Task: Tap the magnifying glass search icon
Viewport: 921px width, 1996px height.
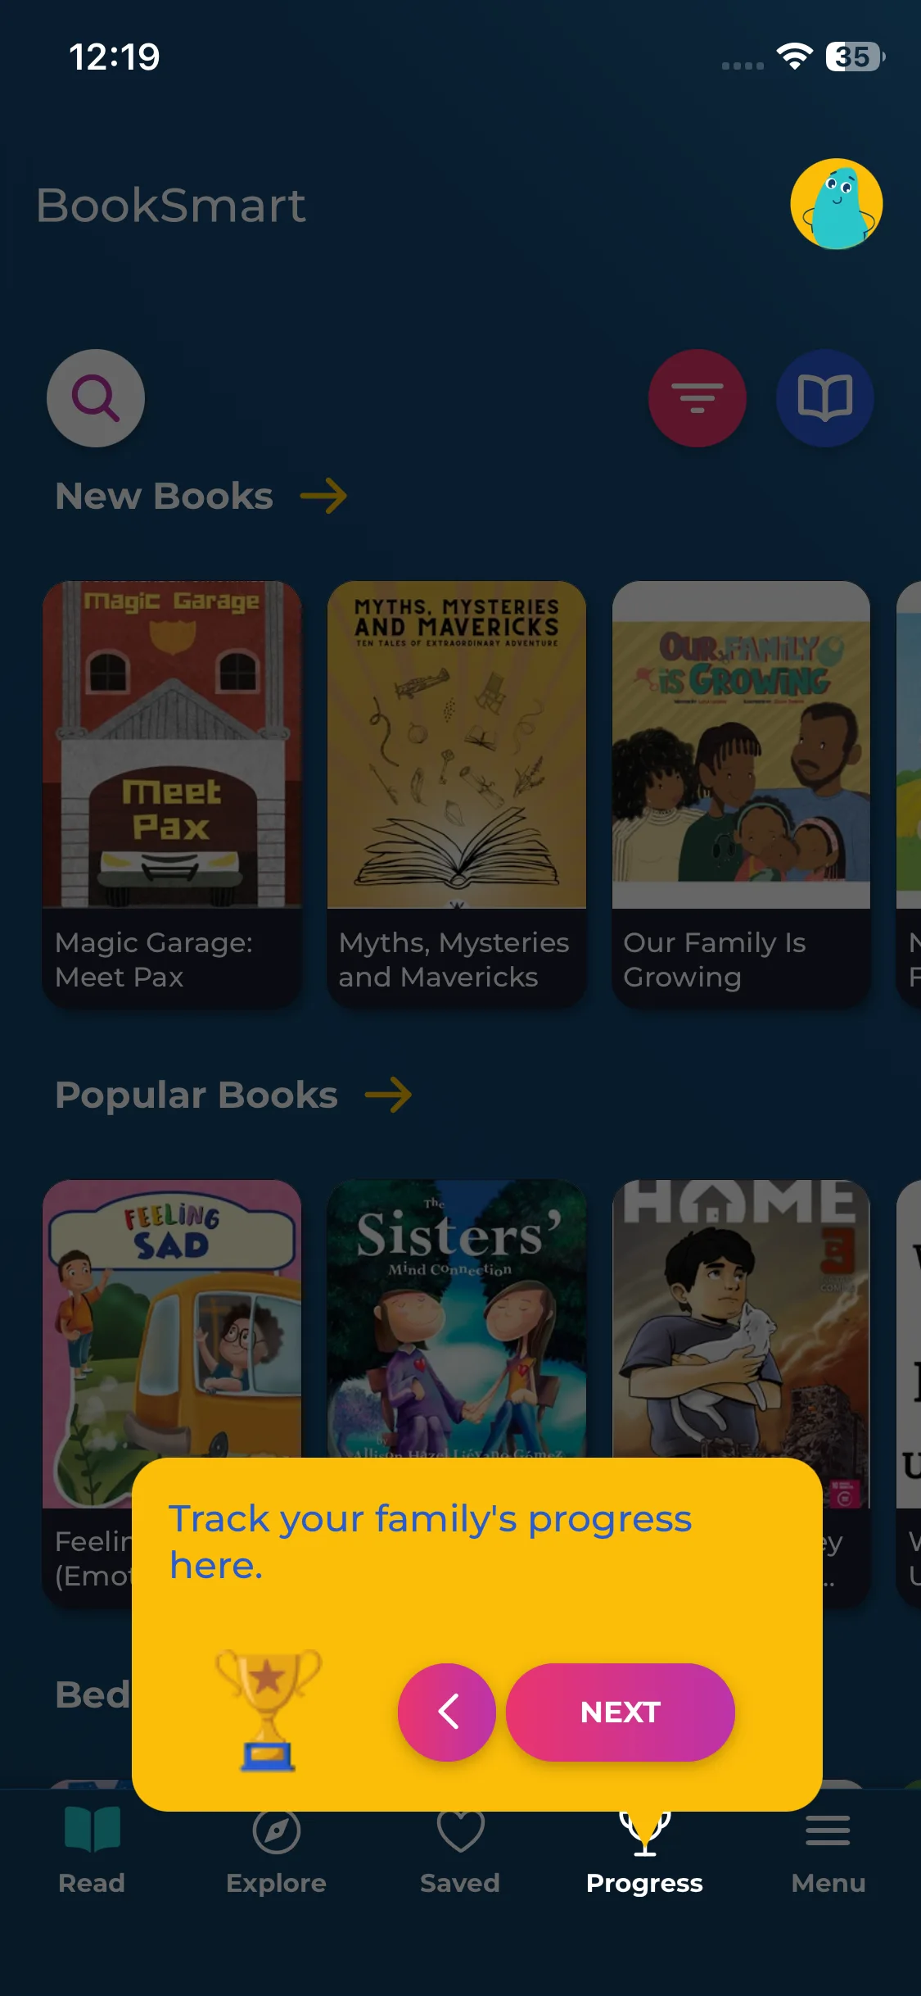Action: pos(96,398)
